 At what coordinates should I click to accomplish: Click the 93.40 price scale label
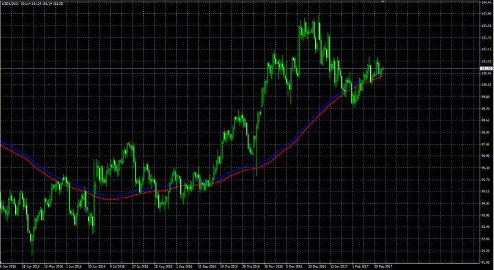click(x=486, y=227)
